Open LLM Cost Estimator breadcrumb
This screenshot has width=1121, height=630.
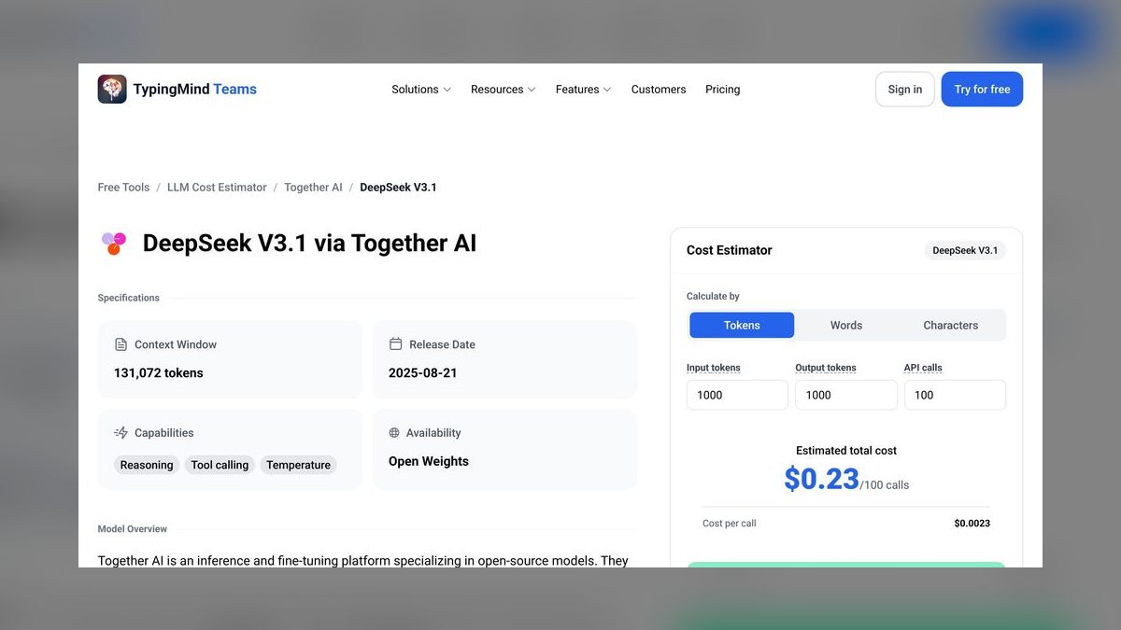(x=217, y=188)
